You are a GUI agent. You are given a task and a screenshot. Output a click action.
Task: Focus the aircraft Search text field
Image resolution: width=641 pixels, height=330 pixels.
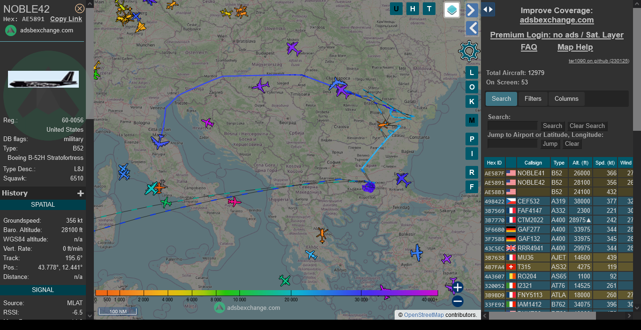pos(512,126)
